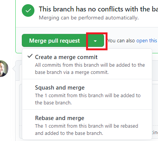Choose Squash and merge from the menu
Viewport: 158px width, 141px height.
[x=87, y=95]
